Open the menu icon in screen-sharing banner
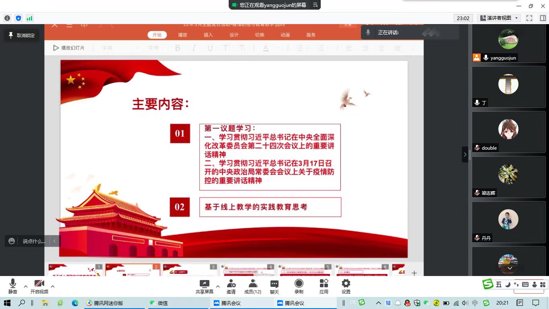 tap(315, 5)
